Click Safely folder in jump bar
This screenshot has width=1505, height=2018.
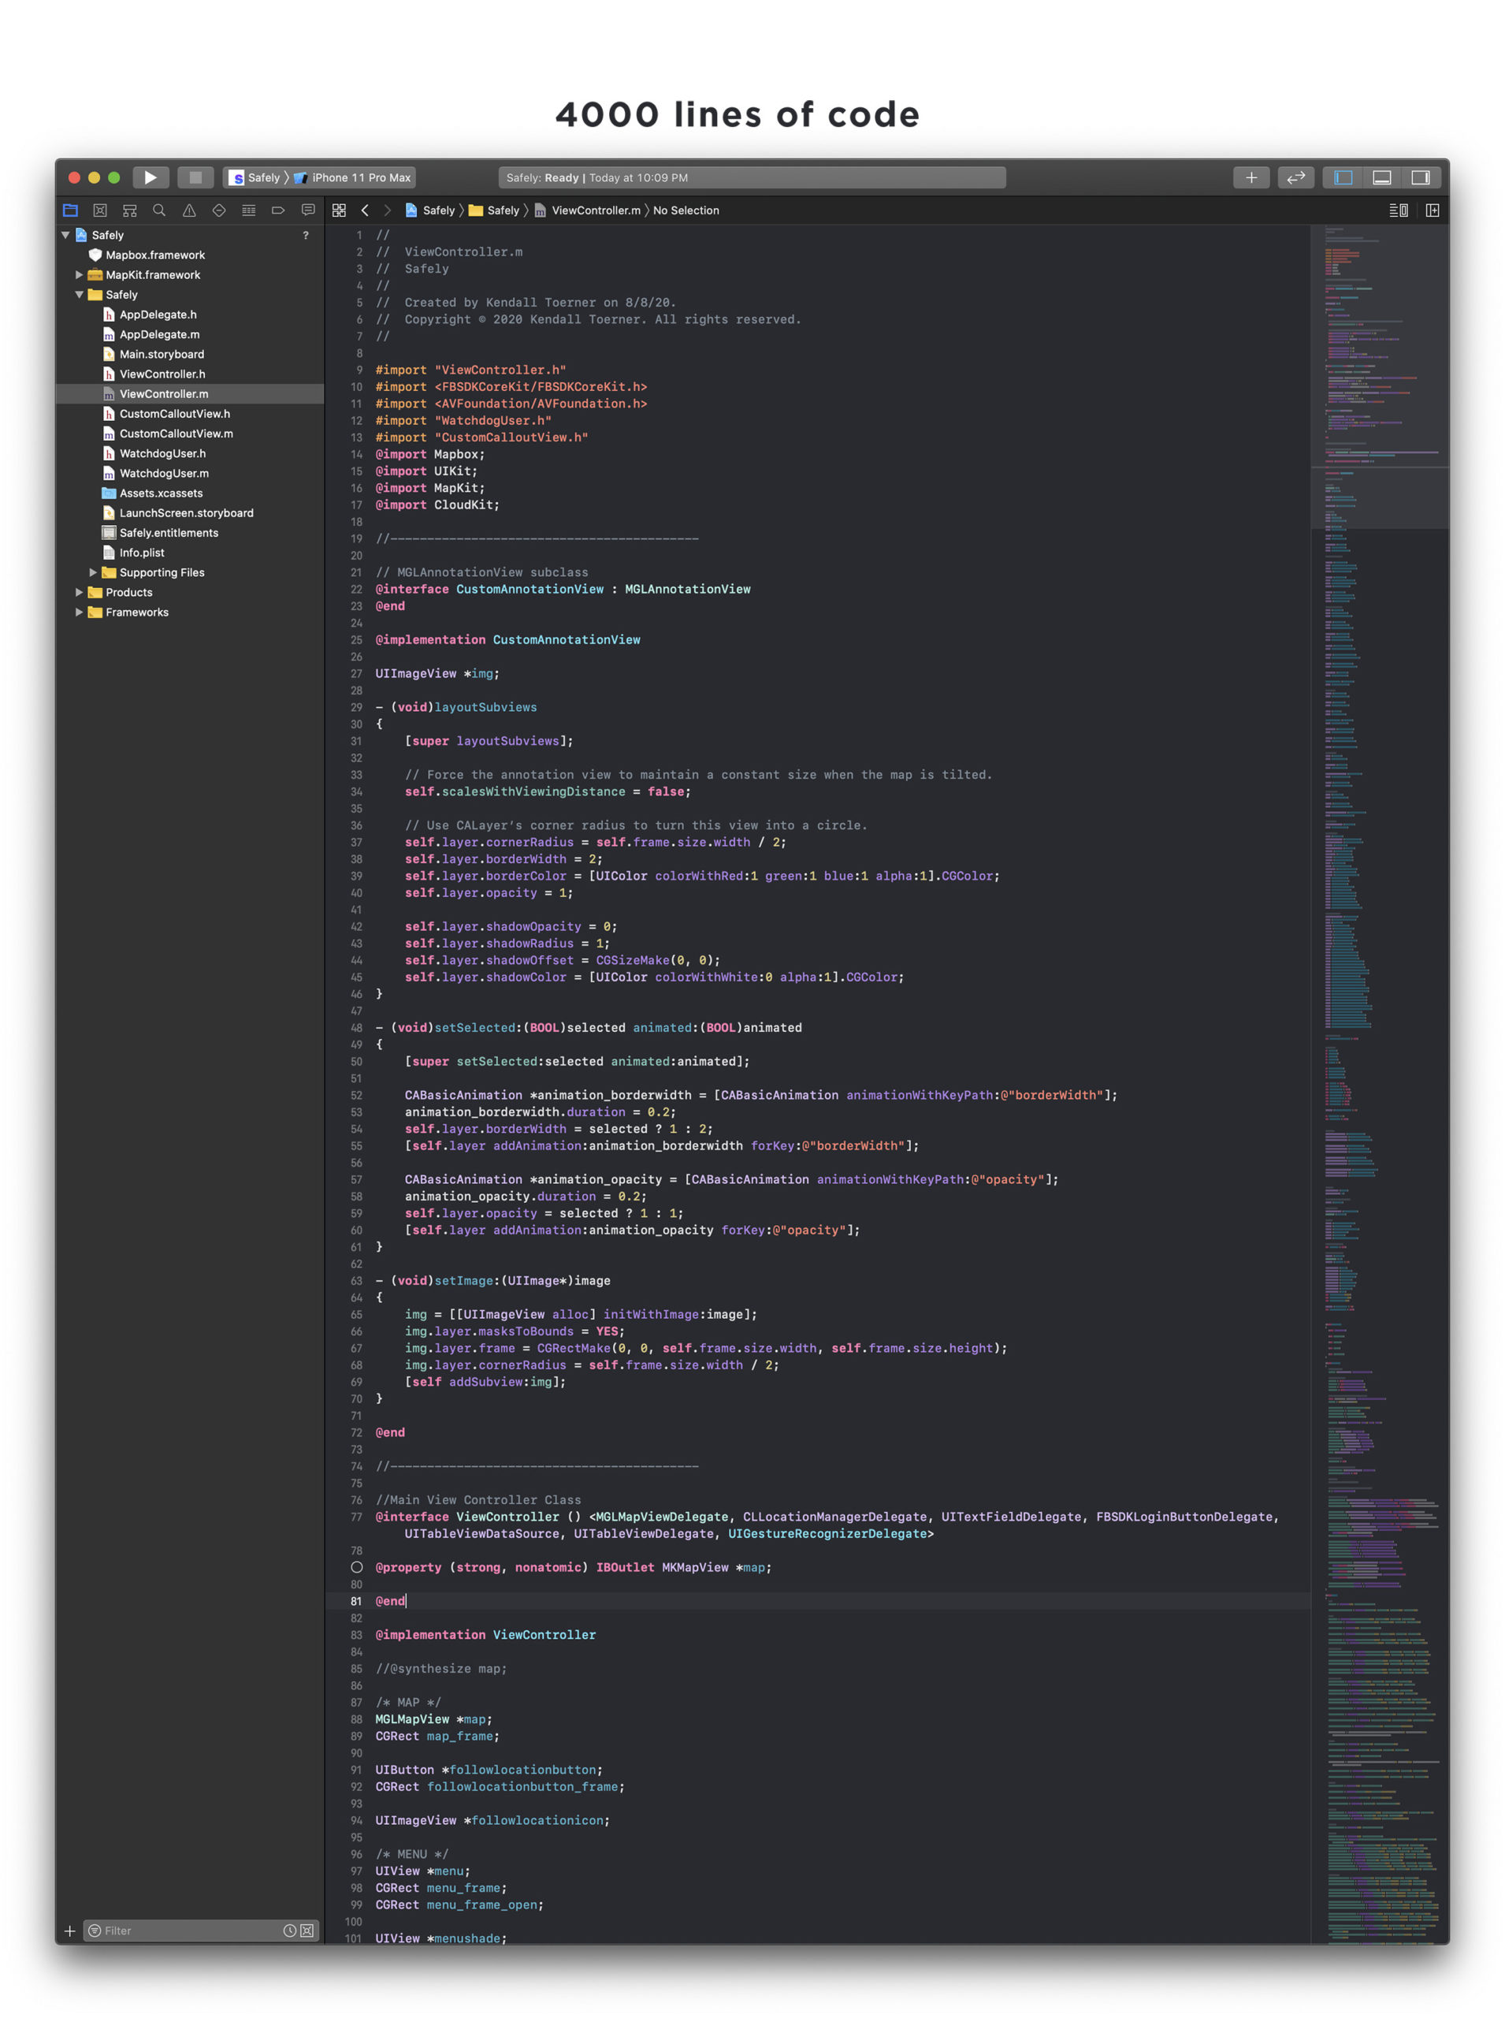click(x=495, y=210)
